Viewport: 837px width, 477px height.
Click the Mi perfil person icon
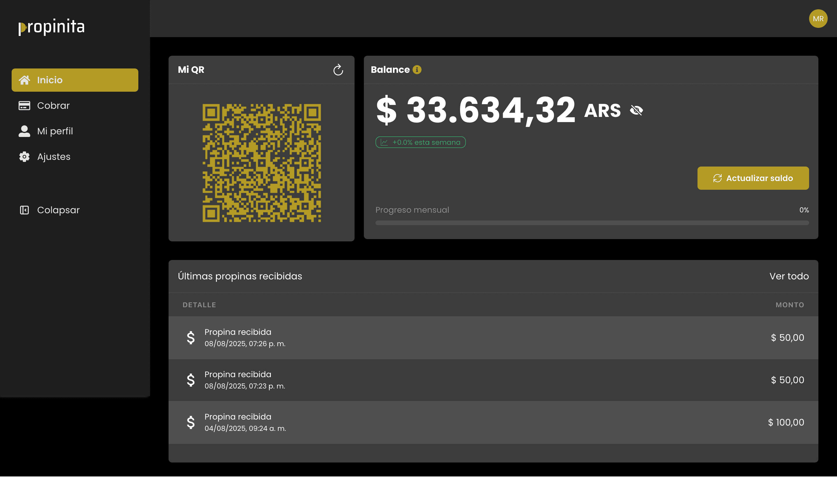tap(25, 131)
